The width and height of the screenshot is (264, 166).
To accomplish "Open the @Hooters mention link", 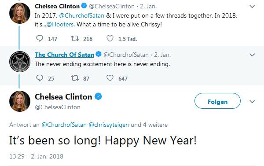I will coord(60,25).
